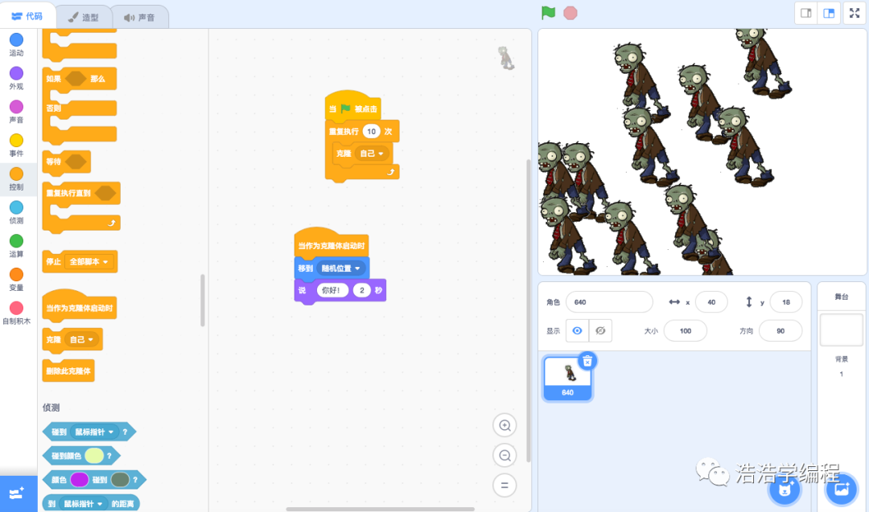This screenshot has width=869, height=512.
Task: Click the workspace vertical scrollbar
Action: pyautogui.click(x=528, y=310)
